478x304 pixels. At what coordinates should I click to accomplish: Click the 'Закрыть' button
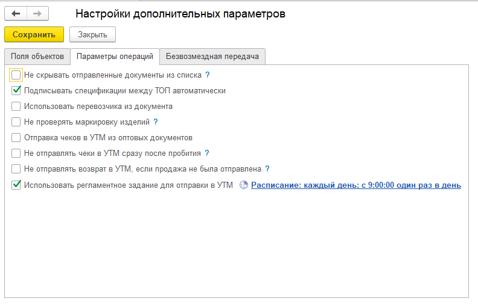(92, 34)
